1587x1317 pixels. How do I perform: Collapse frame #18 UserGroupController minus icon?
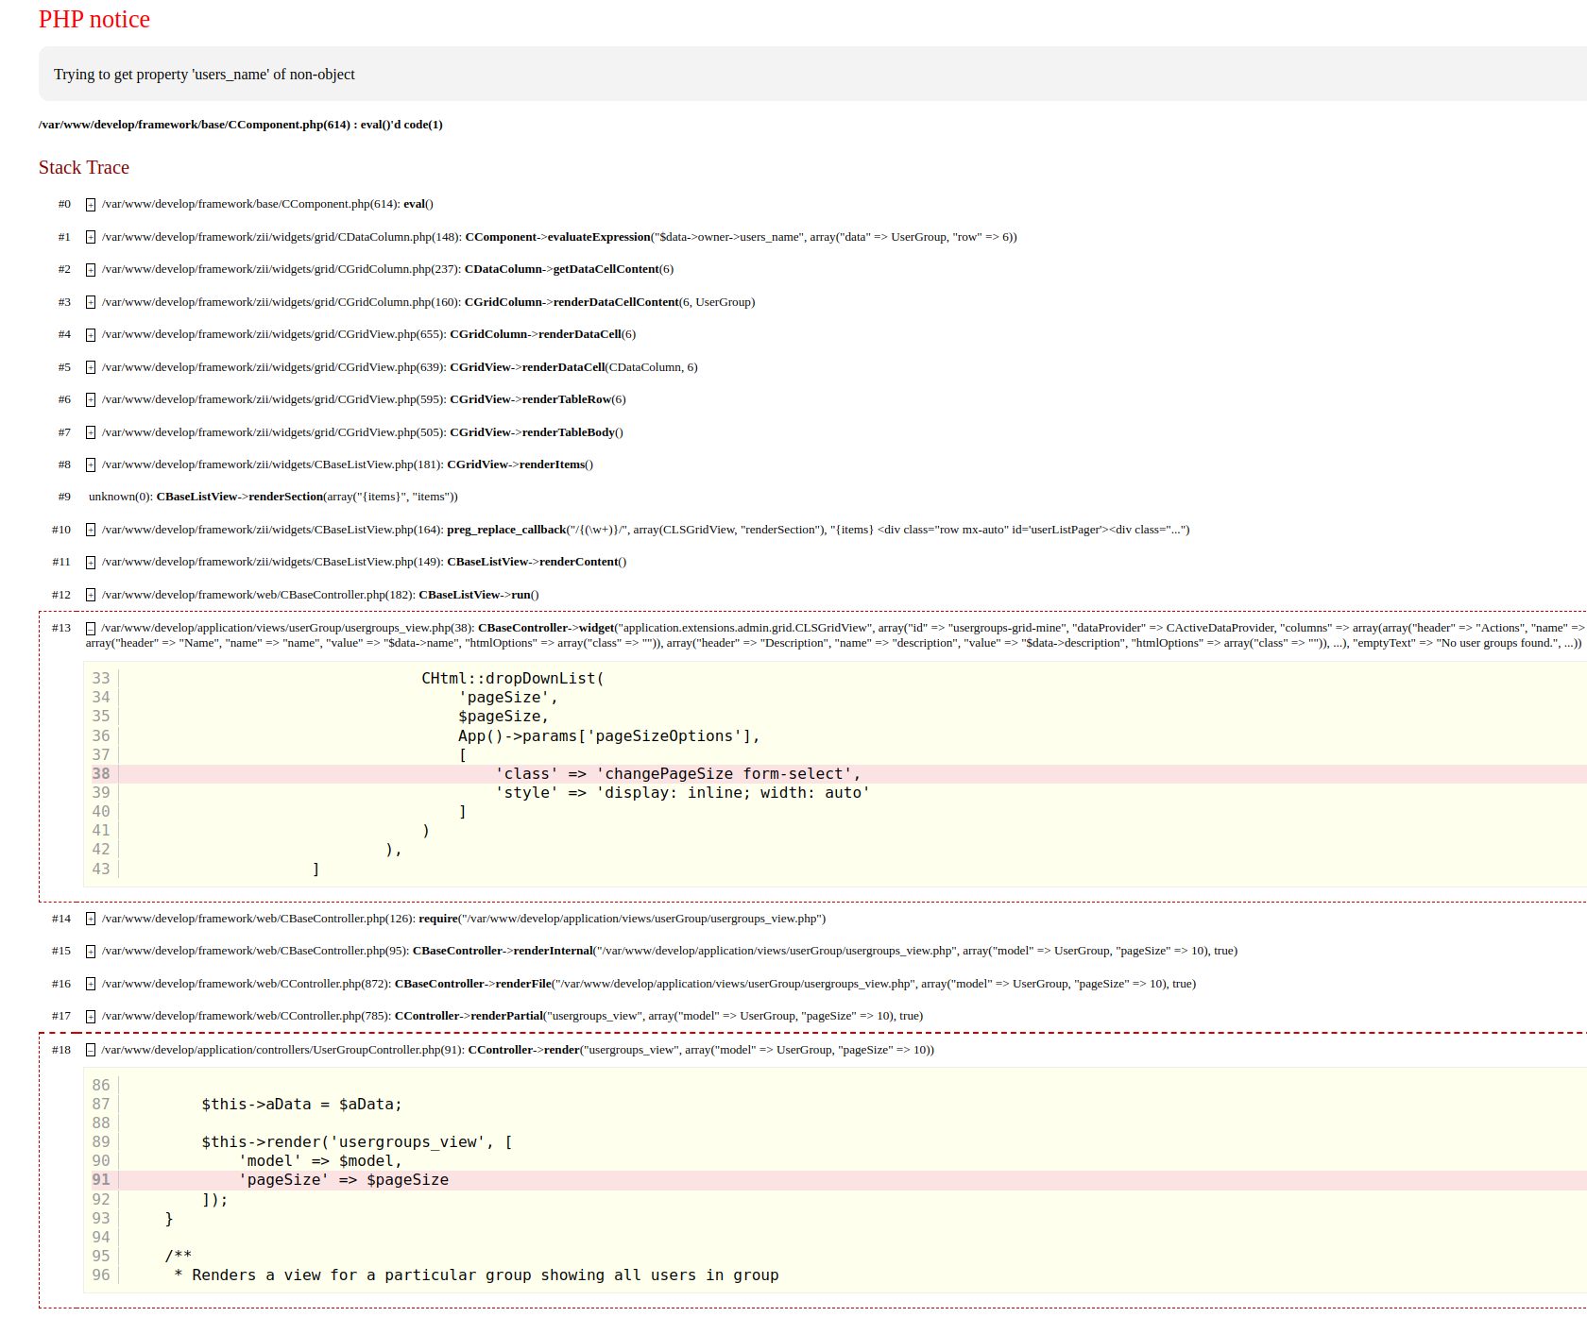[91, 1051]
